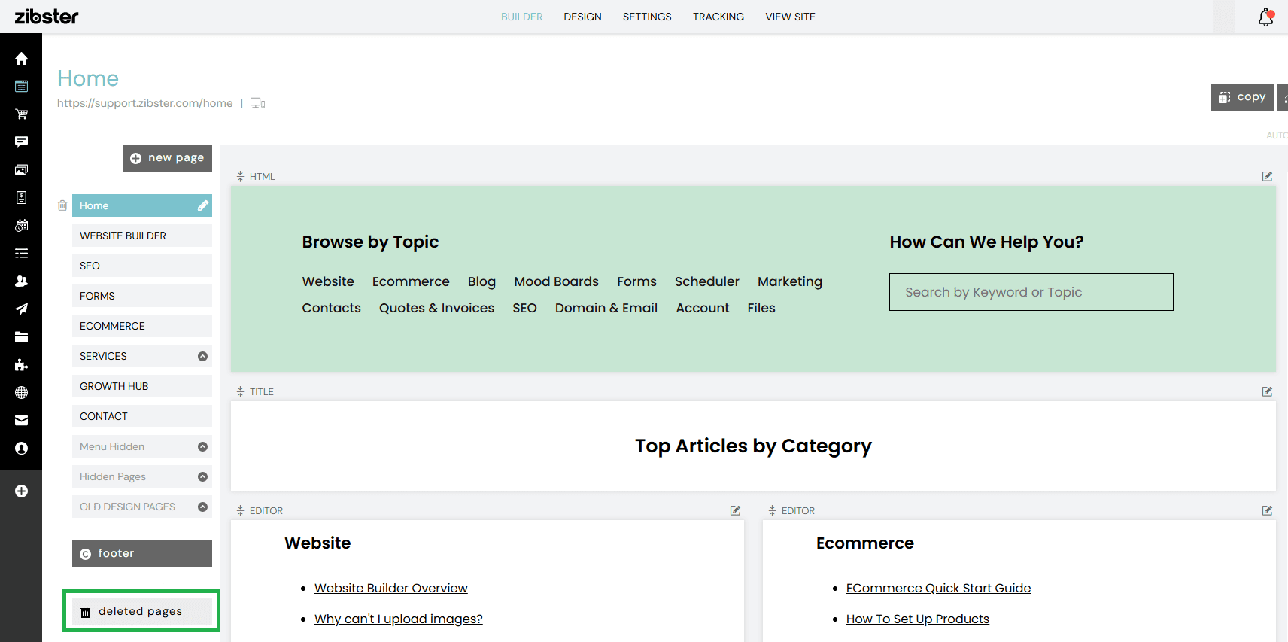Click the device preview icon beside the URL
The height and width of the screenshot is (642, 1288).
[x=257, y=103]
